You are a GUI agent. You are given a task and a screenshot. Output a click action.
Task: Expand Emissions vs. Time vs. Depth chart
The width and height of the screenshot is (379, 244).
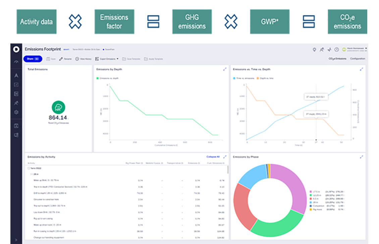click(361, 69)
